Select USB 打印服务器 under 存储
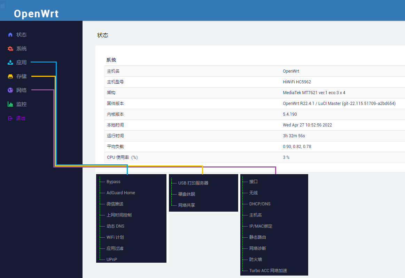405x278 pixels. (x=193, y=182)
